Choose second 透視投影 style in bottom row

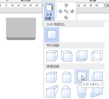click(x=66, y=92)
